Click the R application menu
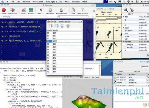 pyautogui.click(x=7, y=1)
